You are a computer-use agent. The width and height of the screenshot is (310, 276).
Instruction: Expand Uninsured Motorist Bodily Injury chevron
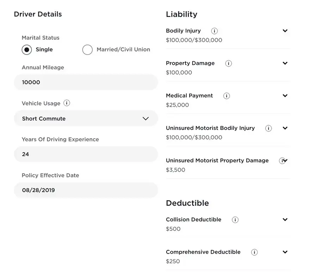(285, 128)
